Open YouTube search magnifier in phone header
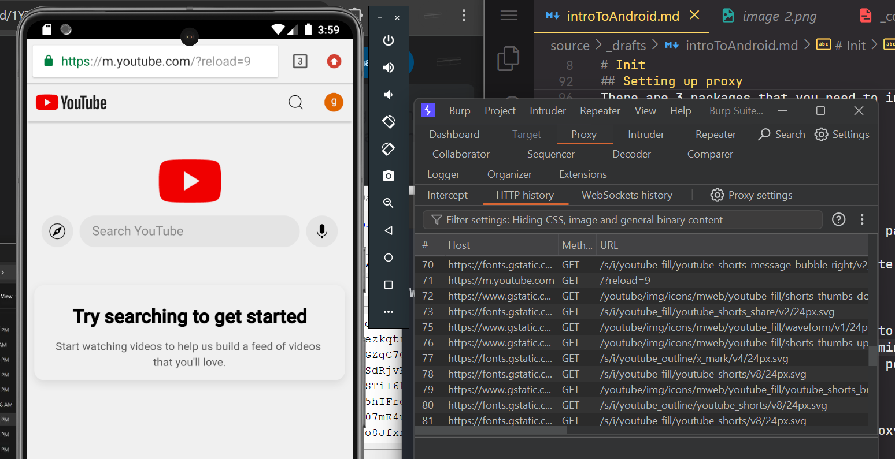The width and height of the screenshot is (895, 459). click(295, 103)
